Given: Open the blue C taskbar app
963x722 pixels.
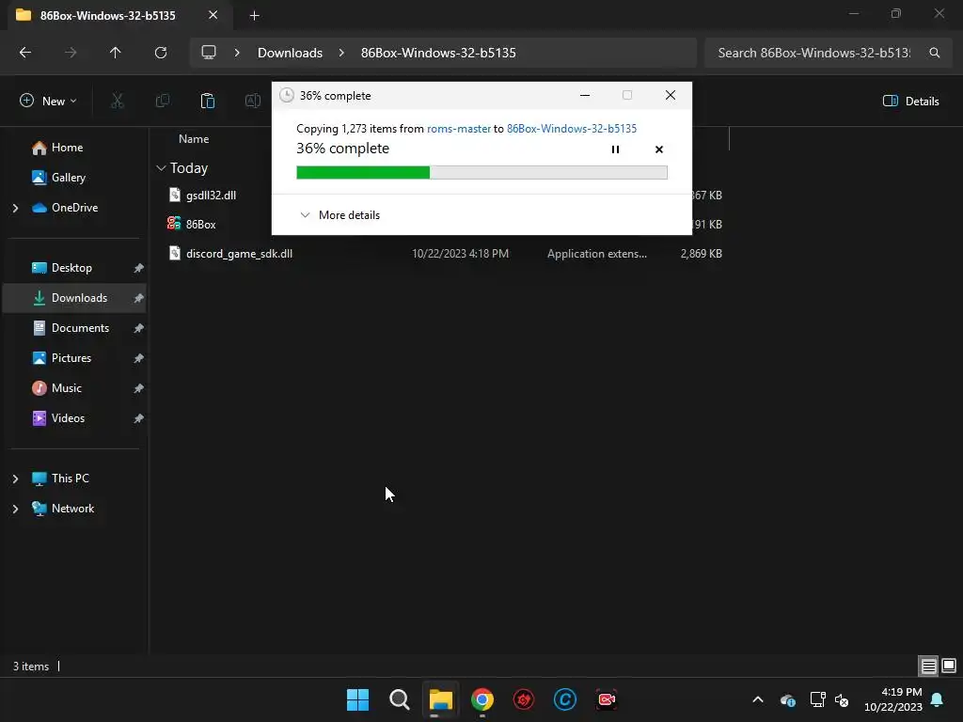Looking at the screenshot, I should [565, 699].
